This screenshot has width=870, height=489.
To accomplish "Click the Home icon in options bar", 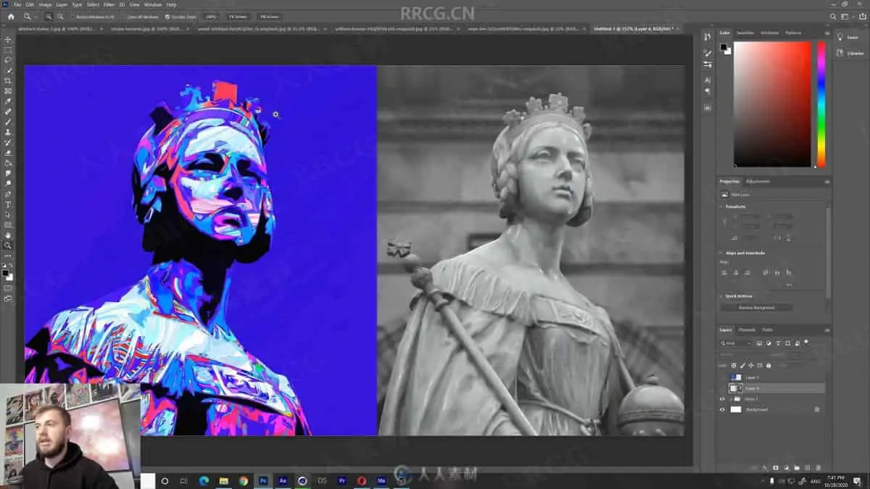I will pyautogui.click(x=11, y=16).
